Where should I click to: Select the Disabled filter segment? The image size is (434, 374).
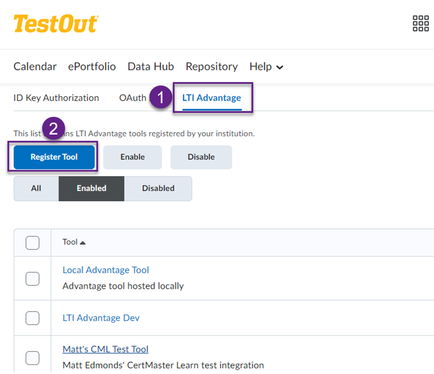[158, 188]
